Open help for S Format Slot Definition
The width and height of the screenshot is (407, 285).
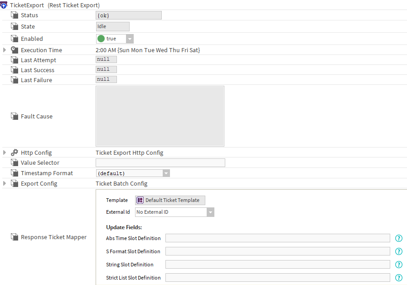tap(399, 251)
